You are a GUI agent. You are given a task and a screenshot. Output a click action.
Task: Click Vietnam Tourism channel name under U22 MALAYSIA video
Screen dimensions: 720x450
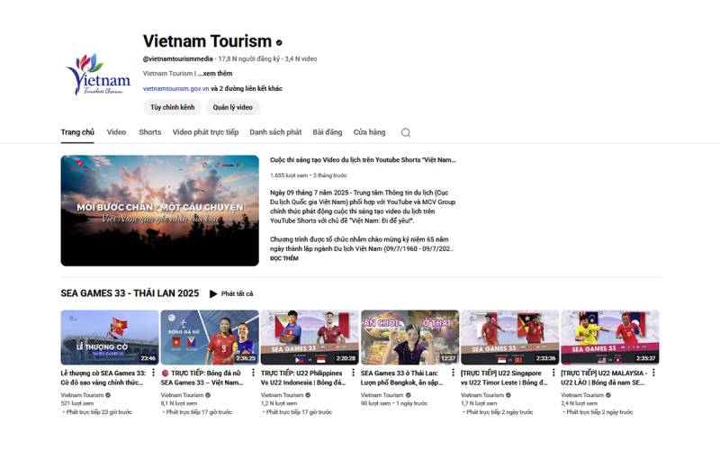582,395
